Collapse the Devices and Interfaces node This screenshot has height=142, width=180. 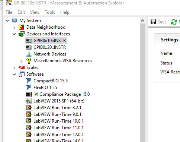click(x=15, y=34)
